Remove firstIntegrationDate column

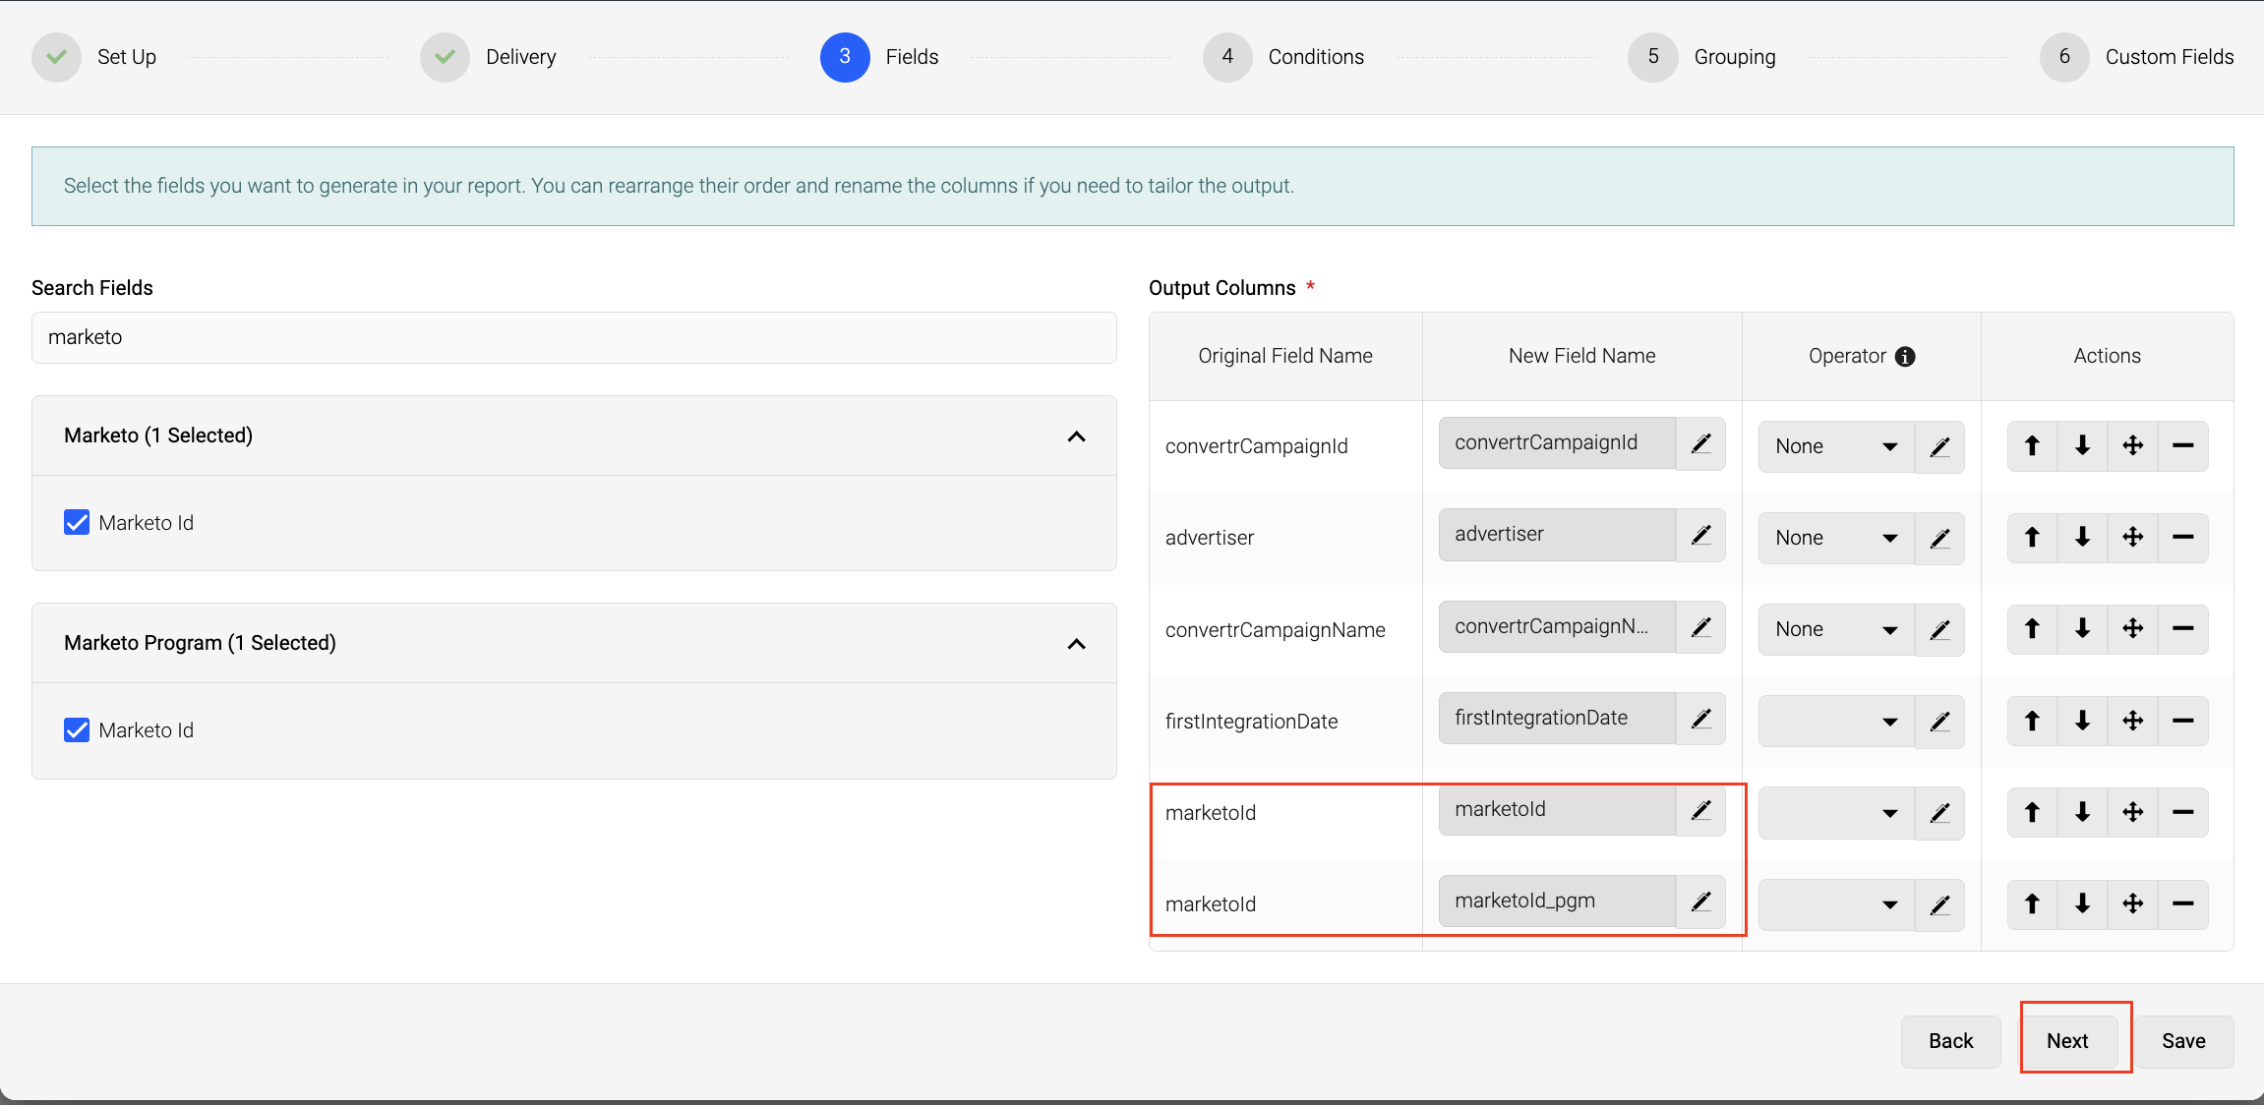2183,722
